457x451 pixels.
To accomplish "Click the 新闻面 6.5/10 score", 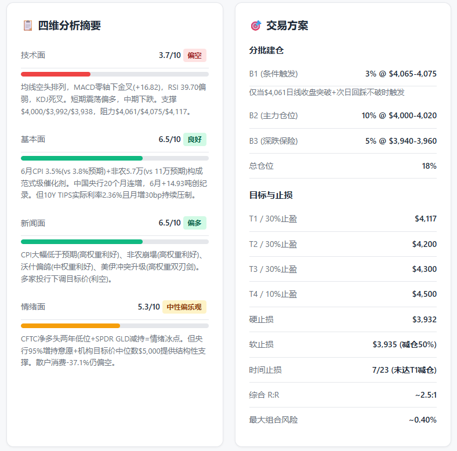I will [x=169, y=223].
